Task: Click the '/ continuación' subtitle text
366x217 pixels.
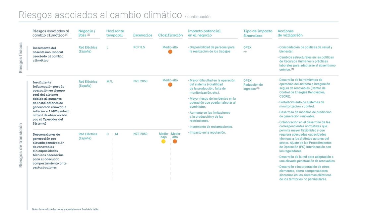Action: click(198, 17)
